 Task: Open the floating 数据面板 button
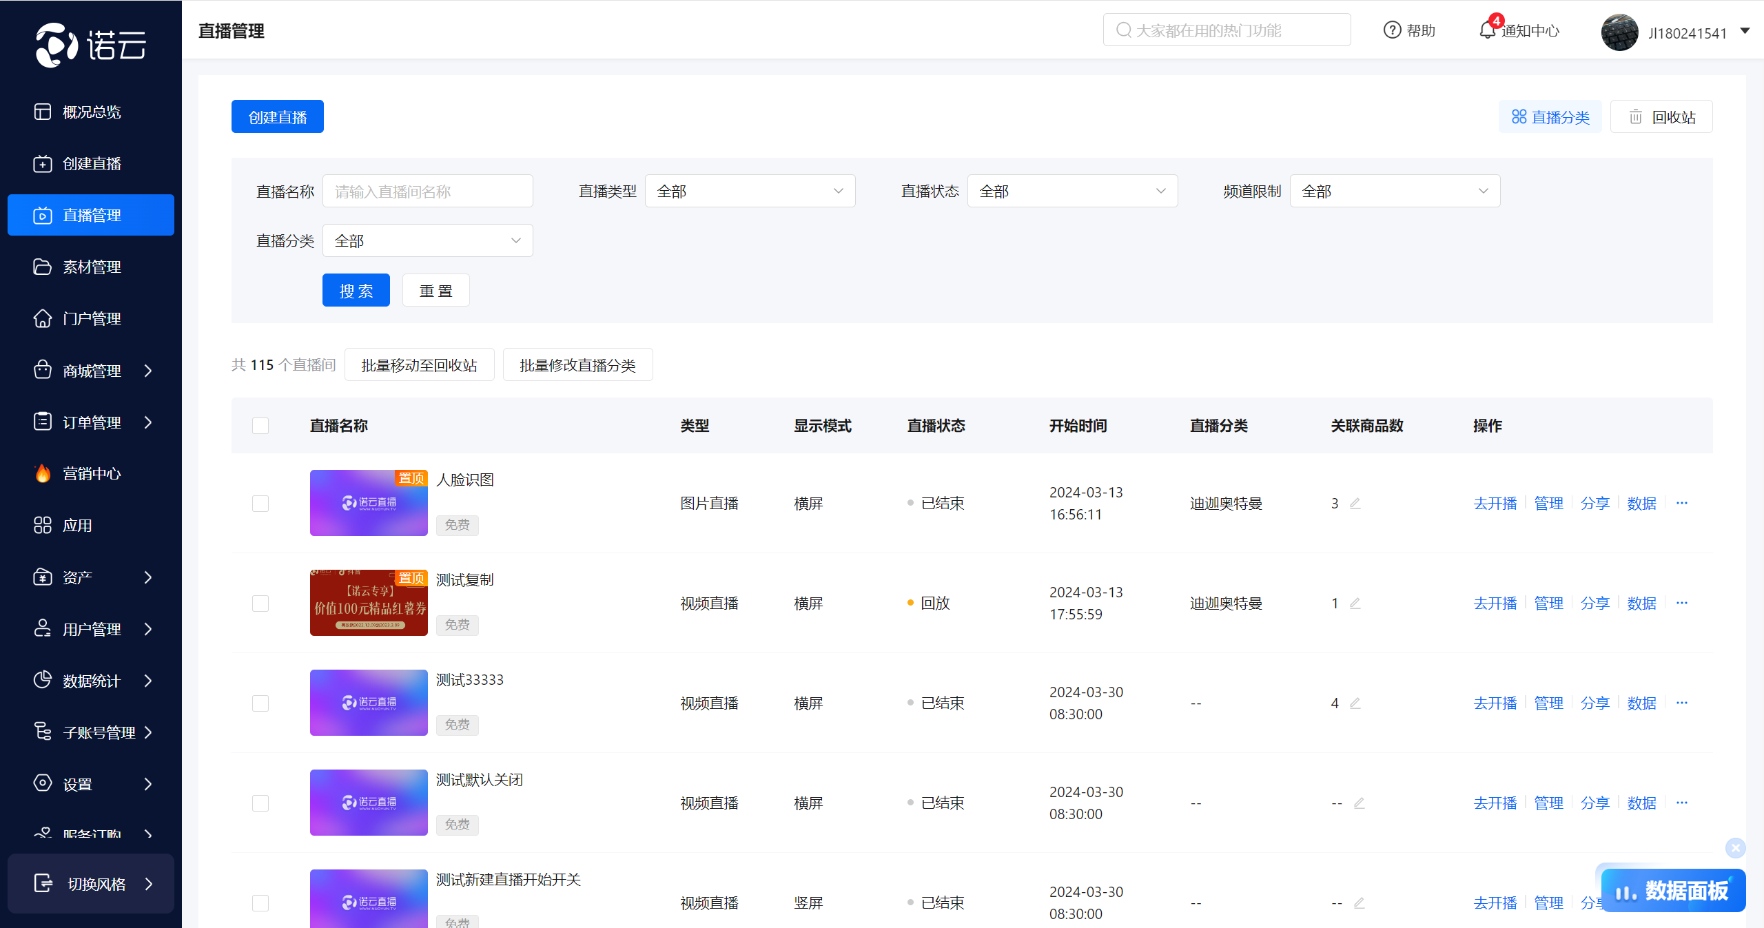[1673, 890]
